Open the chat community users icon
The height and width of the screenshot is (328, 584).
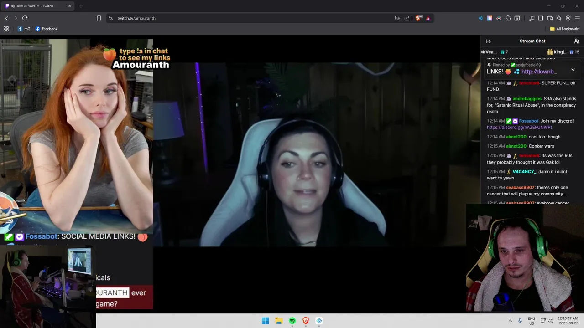[x=577, y=41]
